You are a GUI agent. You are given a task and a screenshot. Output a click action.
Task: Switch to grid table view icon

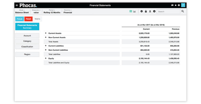pos(131,11)
